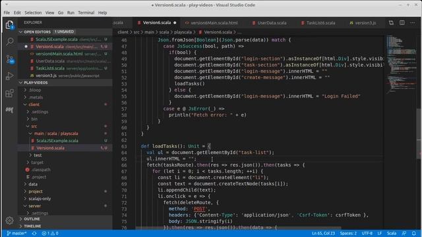Open the Manage gear menu
Image resolution: width=422 pixels, height=237 pixels.
point(9,221)
